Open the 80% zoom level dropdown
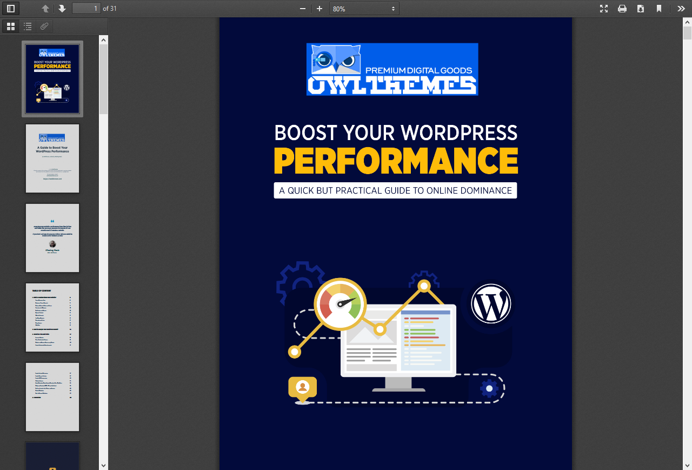This screenshot has width=692, height=470. pos(362,8)
